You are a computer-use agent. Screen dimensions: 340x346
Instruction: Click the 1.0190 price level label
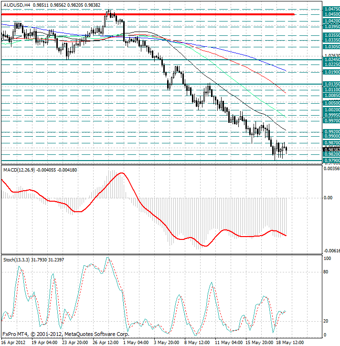click(331, 72)
